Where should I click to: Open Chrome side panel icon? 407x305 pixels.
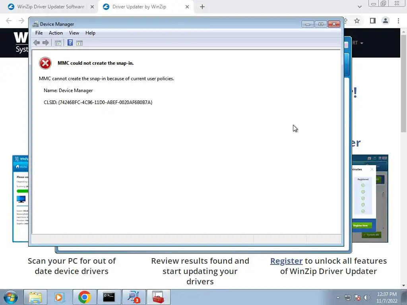coord(373,21)
